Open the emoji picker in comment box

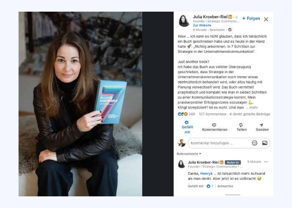[x=254, y=143]
